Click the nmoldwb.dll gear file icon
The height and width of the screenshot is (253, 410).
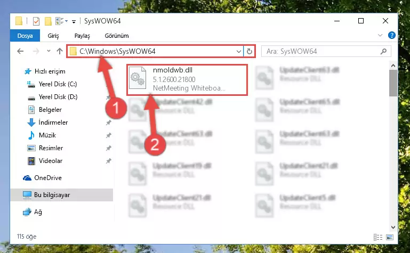tap(138, 78)
